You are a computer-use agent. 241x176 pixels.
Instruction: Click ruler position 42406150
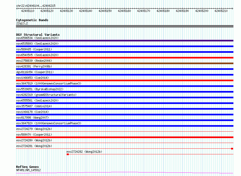click(x=105, y=11)
